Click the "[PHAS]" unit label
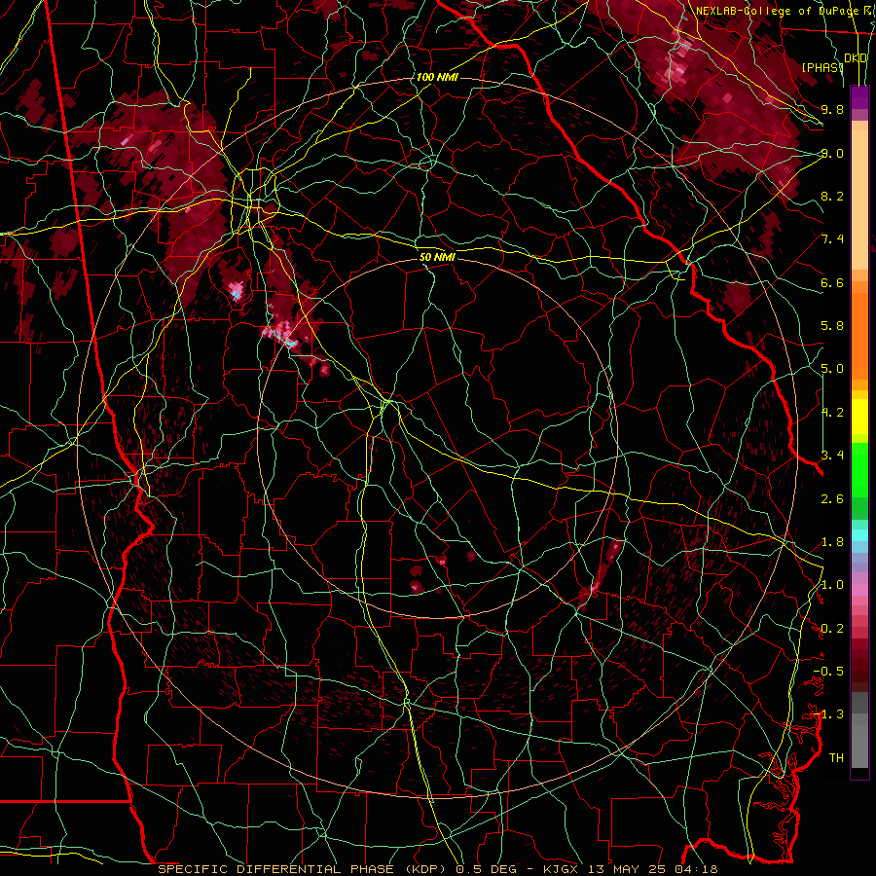The height and width of the screenshot is (876, 876). pyautogui.click(x=822, y=67)
